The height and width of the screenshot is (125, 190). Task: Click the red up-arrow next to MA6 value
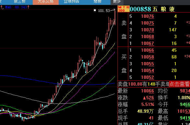28,7
